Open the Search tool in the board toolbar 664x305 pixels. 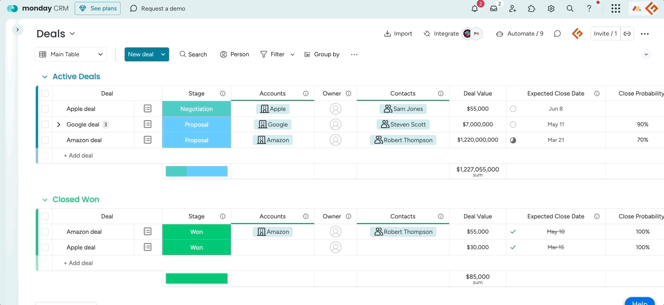pyautogui.click(x=193, y=54)
